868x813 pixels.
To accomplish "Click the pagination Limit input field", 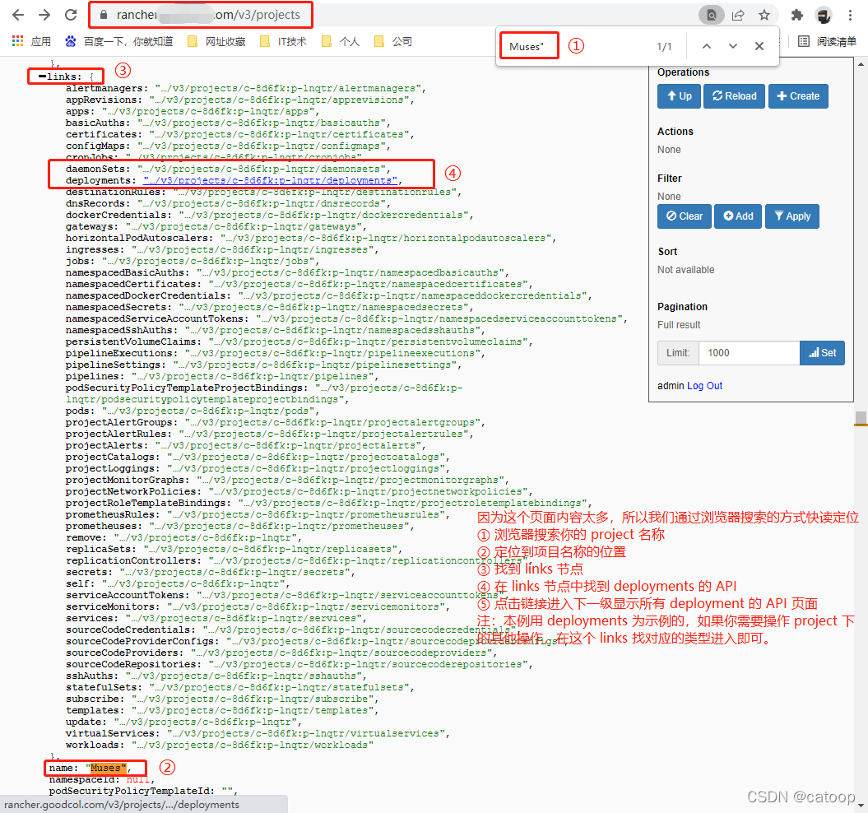I will 750,353.
